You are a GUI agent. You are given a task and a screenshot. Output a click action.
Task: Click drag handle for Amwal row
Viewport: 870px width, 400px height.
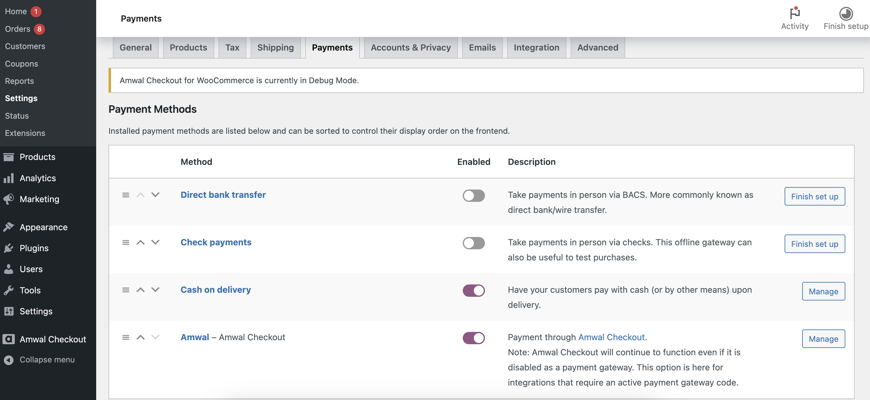point(126,337)
